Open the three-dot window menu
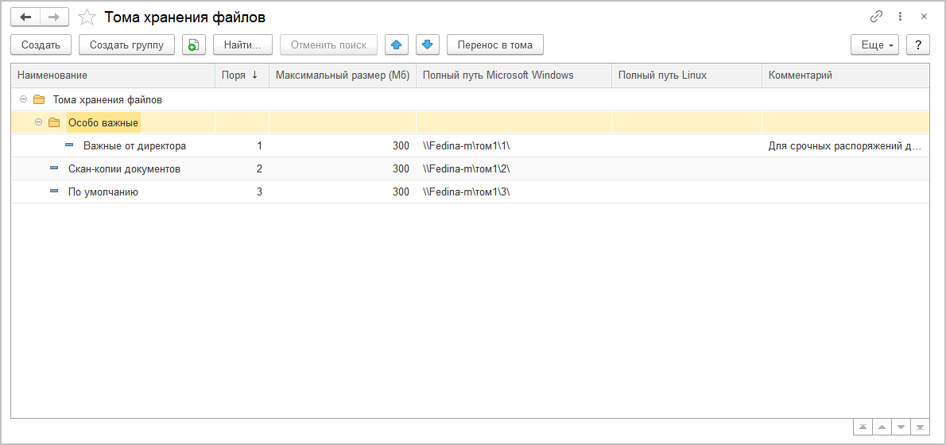Image resolution: width=946 pixels, height=445 pixels. pyautogui.click(x=900, y=17)
